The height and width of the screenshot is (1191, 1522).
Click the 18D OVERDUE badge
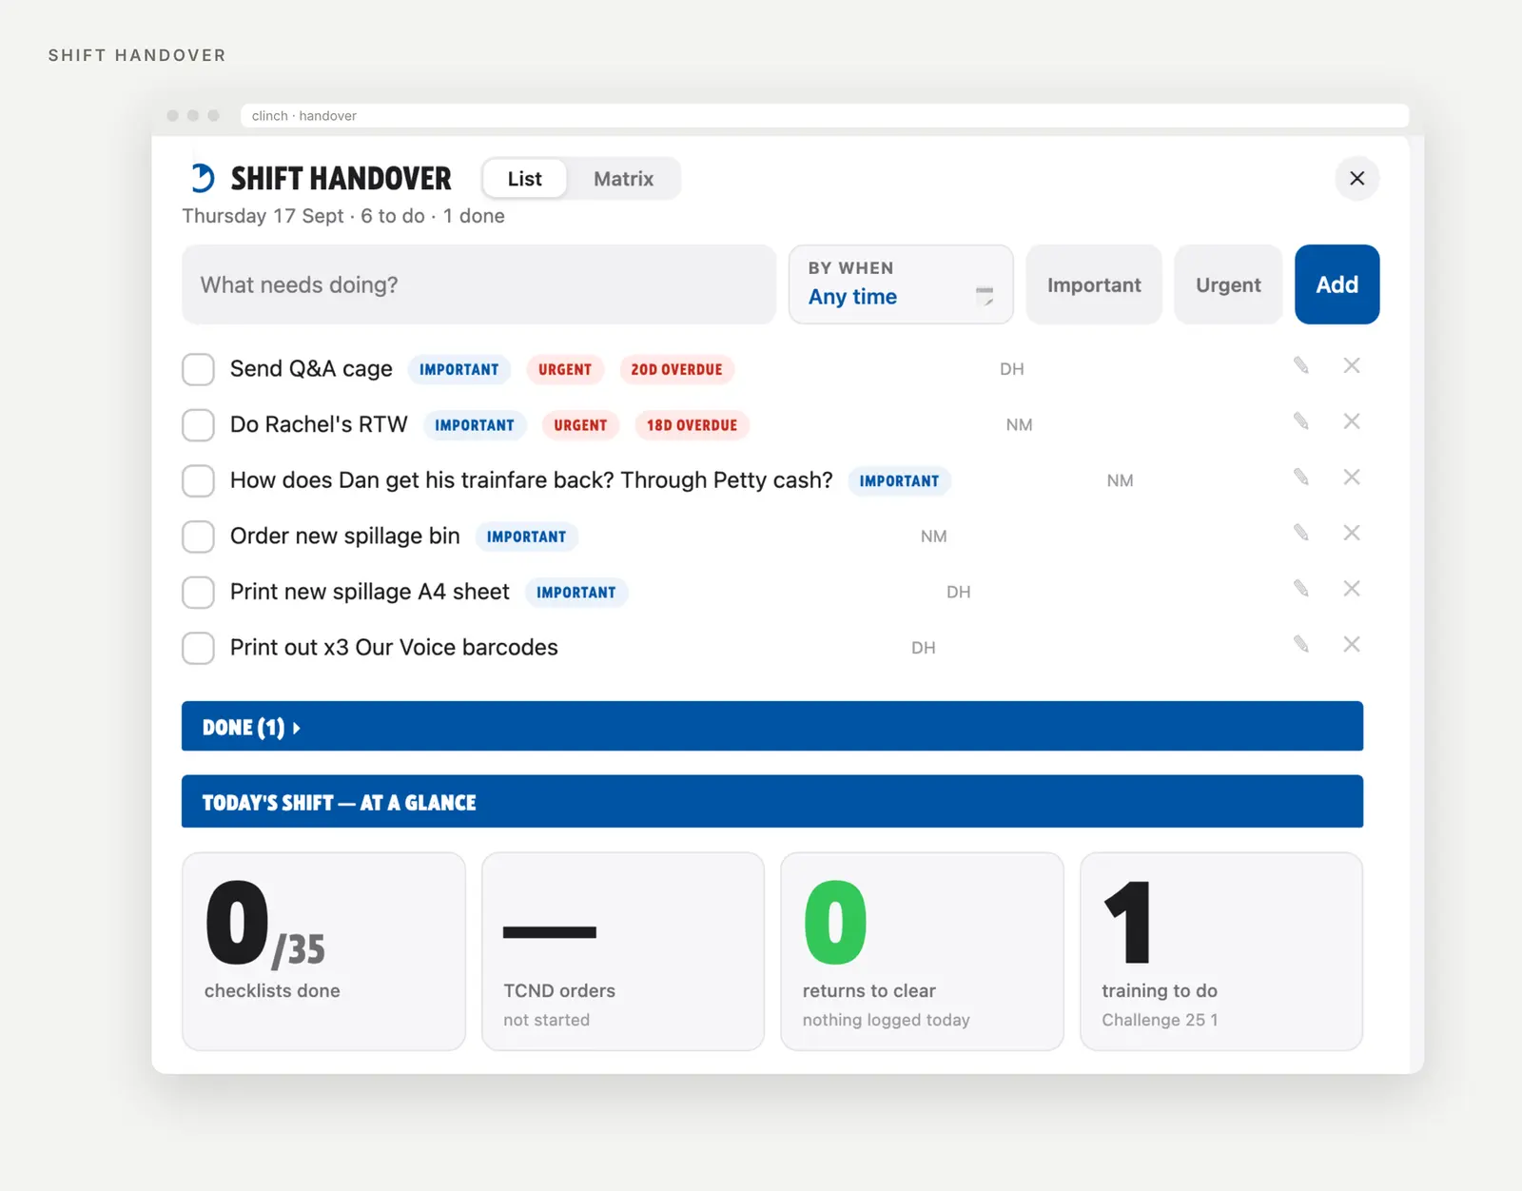pyautogui.click(x=692, y=425)
